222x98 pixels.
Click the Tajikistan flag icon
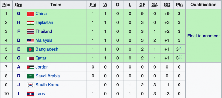point(31,23)
